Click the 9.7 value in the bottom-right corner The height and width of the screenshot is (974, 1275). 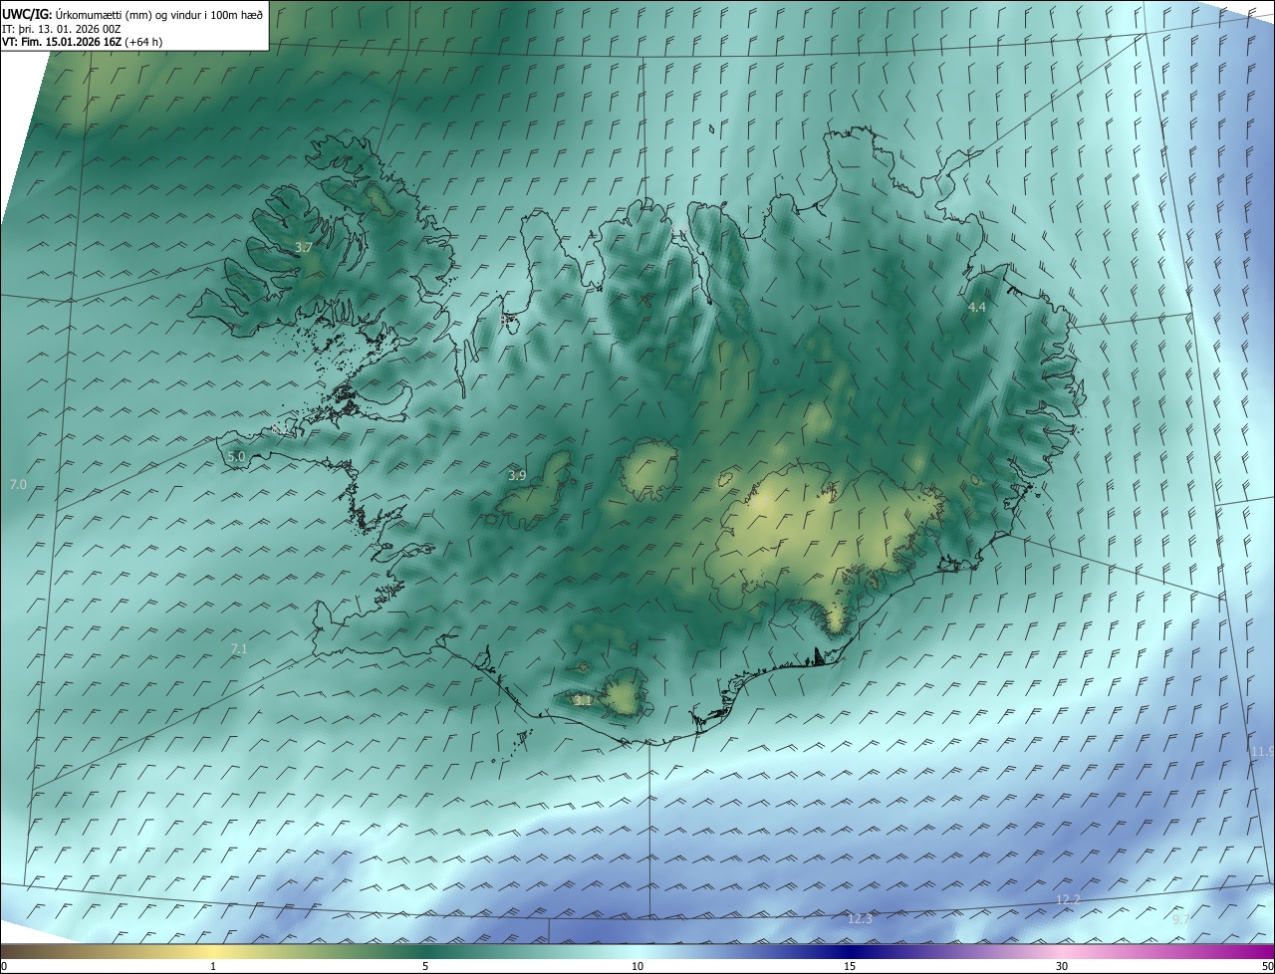pos(1181,920)
